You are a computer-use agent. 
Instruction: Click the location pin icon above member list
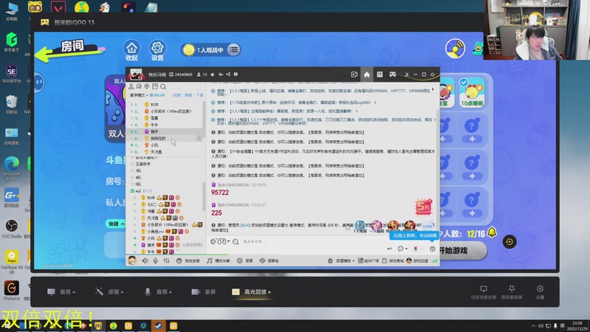pos(147,86)
